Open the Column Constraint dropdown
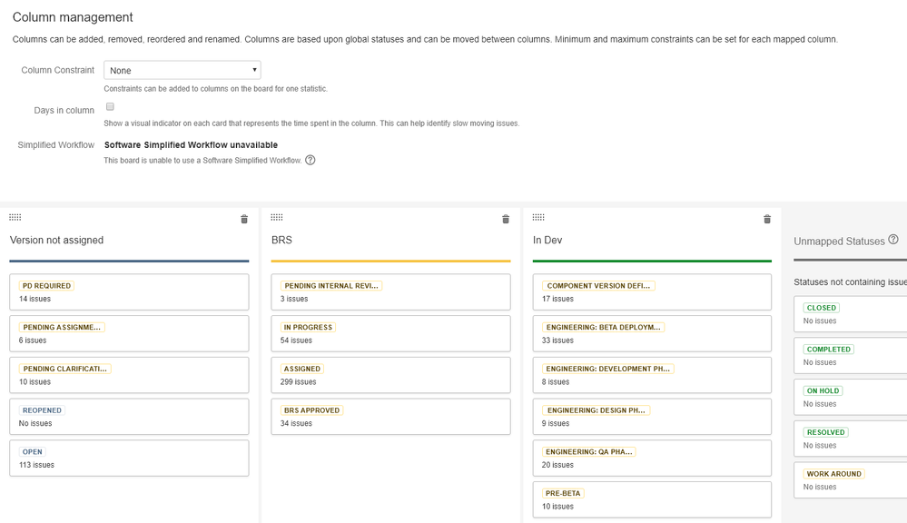This screenshot has height=523, width=907. coord(182,70)
